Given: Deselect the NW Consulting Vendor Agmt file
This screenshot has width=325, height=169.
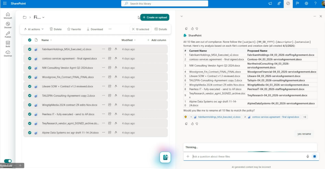Looking at the screenshot, I should [x=30, y=68].
